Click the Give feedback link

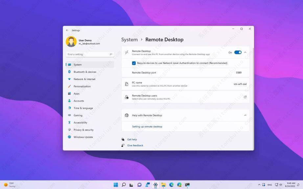pyautogui.click(x=135, y=145)
